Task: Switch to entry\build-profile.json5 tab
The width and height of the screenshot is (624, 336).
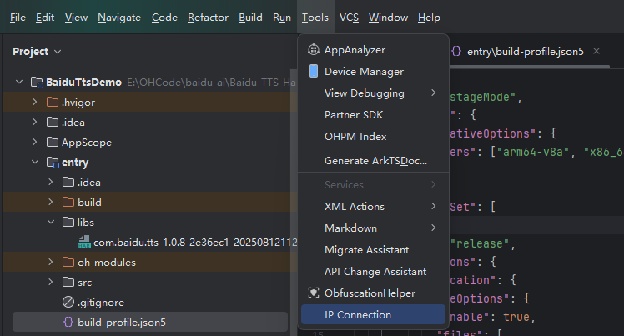Action: 525,52
